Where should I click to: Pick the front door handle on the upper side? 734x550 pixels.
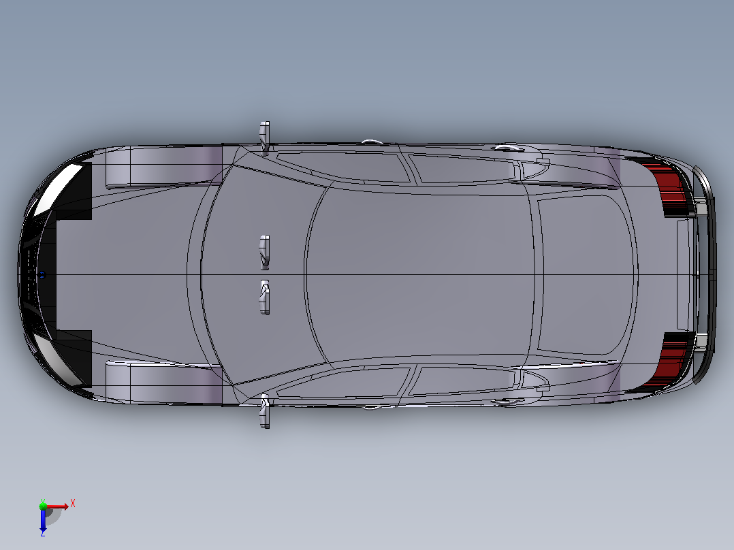tap(372, 142)
